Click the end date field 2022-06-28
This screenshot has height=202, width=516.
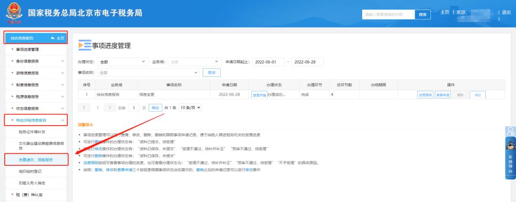pyautogui.click(x=308, y=62)
